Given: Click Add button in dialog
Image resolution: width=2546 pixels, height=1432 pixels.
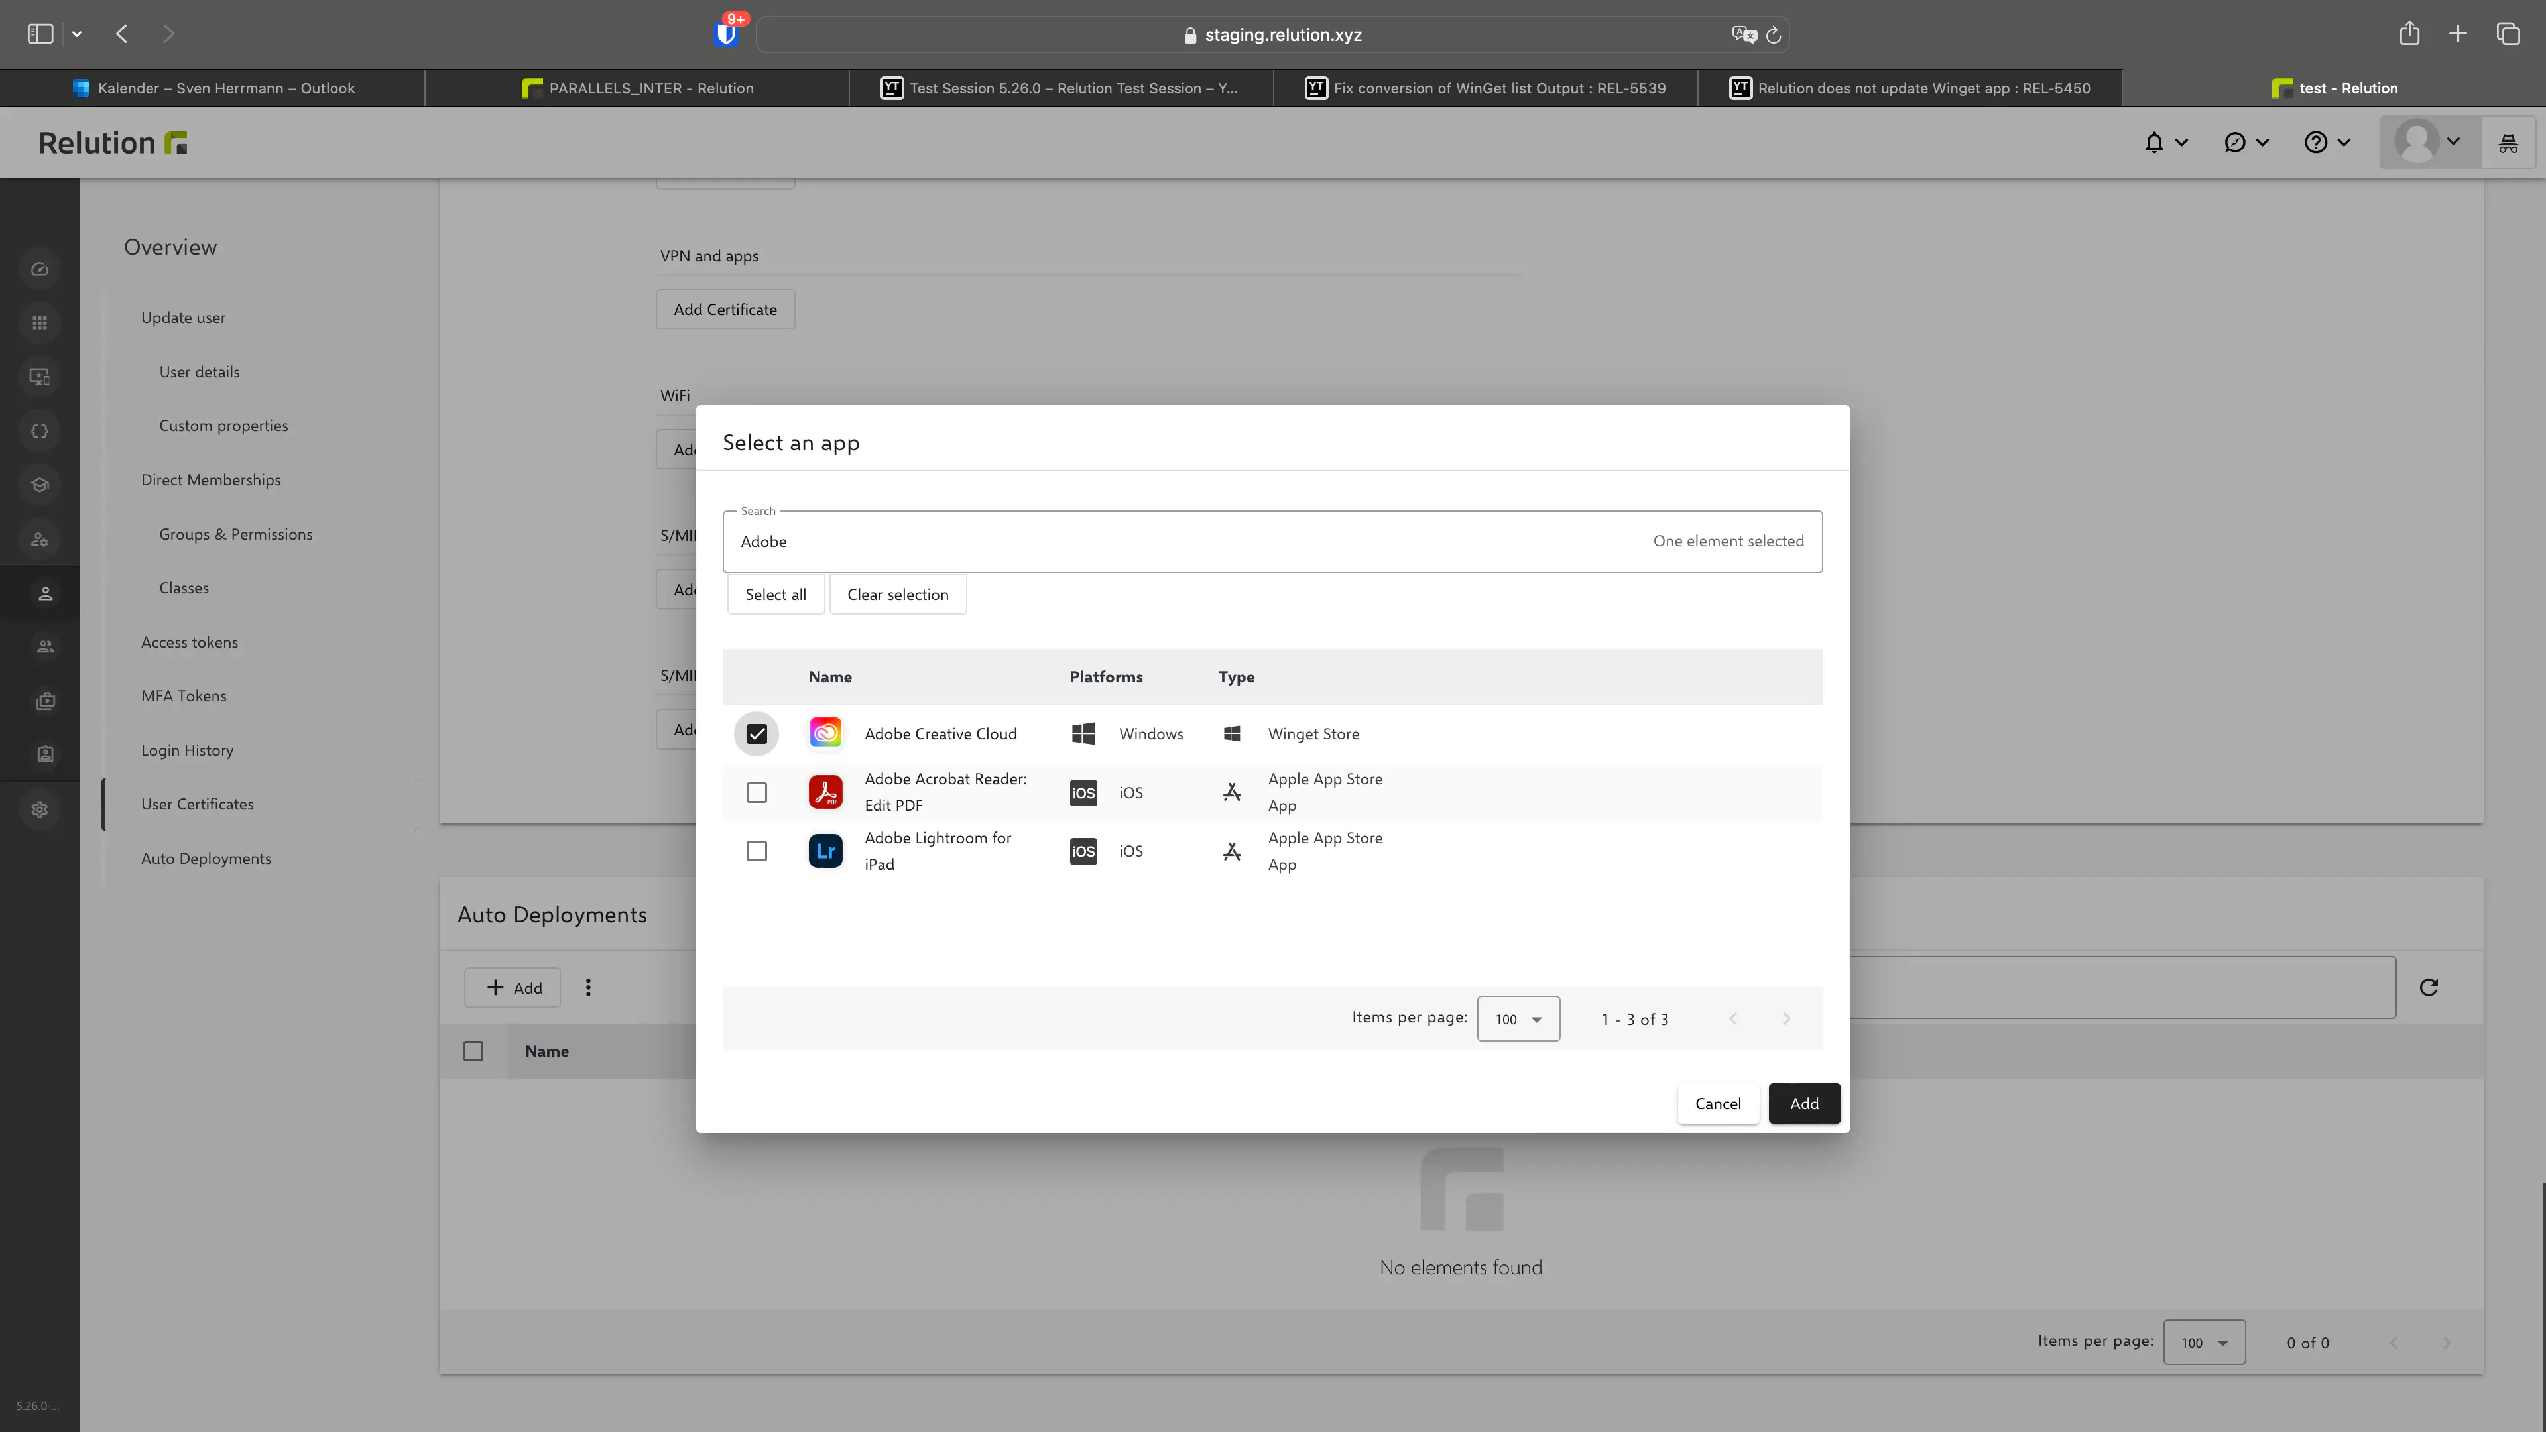Looking at the screenshot, I should [1803, 1103].
